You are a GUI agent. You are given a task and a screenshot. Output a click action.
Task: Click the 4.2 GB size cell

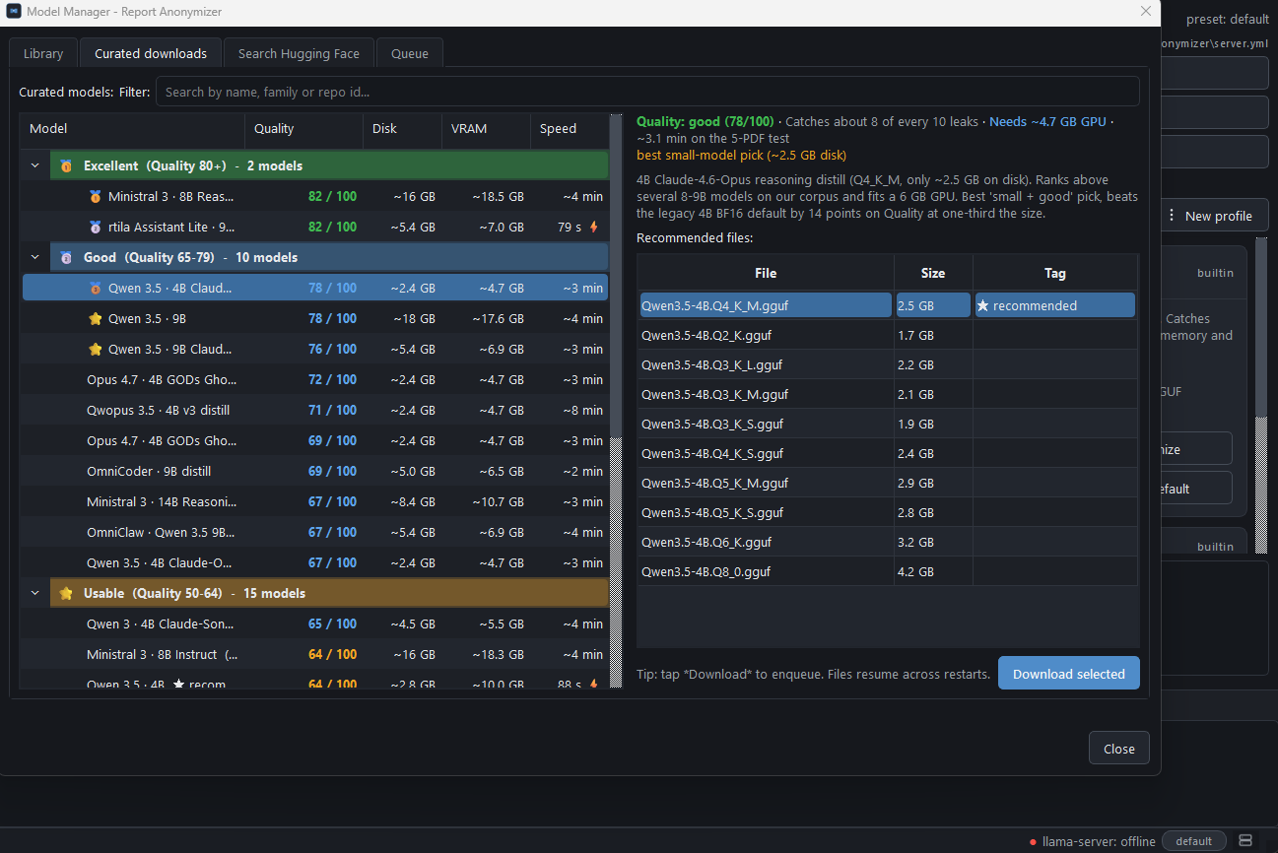click(933, 571)
